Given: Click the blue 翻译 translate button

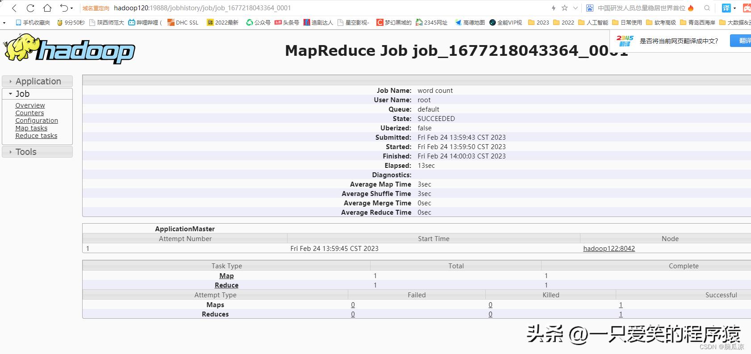Looking at the screenshot, I should point(741,41).
